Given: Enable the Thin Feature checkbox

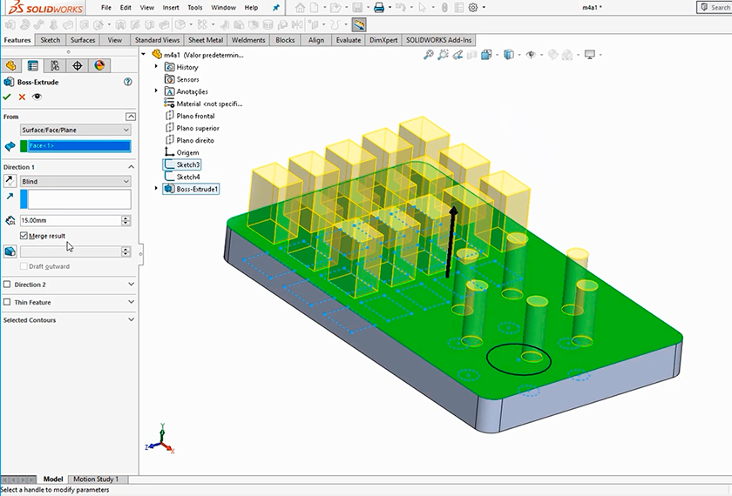Looking at the screenshot, I should (x=8, y=303).
